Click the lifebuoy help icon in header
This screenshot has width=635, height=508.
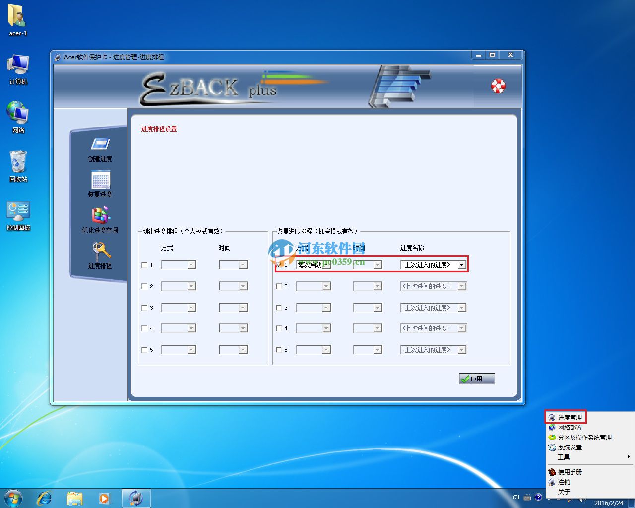pos(498,86)
